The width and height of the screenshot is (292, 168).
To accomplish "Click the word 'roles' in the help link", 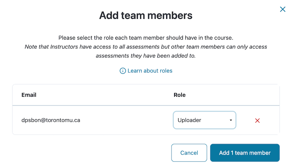I will click(165, 71).
